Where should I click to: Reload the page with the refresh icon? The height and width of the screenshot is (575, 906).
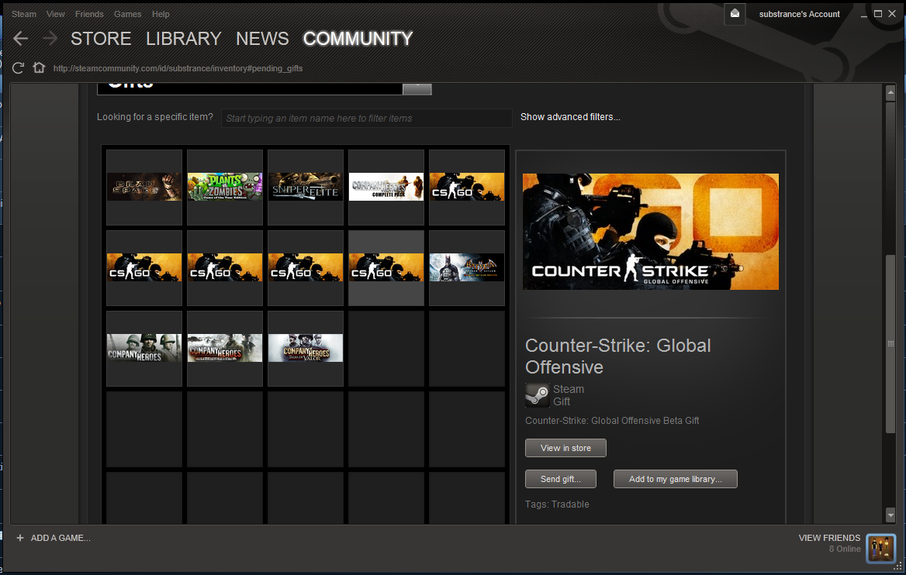(18, 68)
